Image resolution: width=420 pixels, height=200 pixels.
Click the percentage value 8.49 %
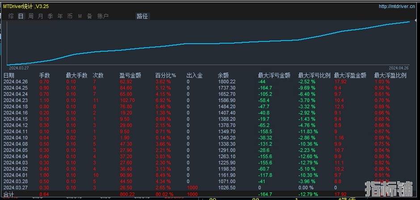(x=163, y=175)
